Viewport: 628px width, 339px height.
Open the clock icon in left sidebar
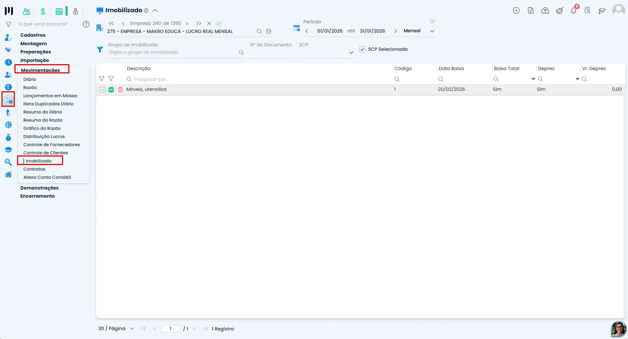point(8,62)
